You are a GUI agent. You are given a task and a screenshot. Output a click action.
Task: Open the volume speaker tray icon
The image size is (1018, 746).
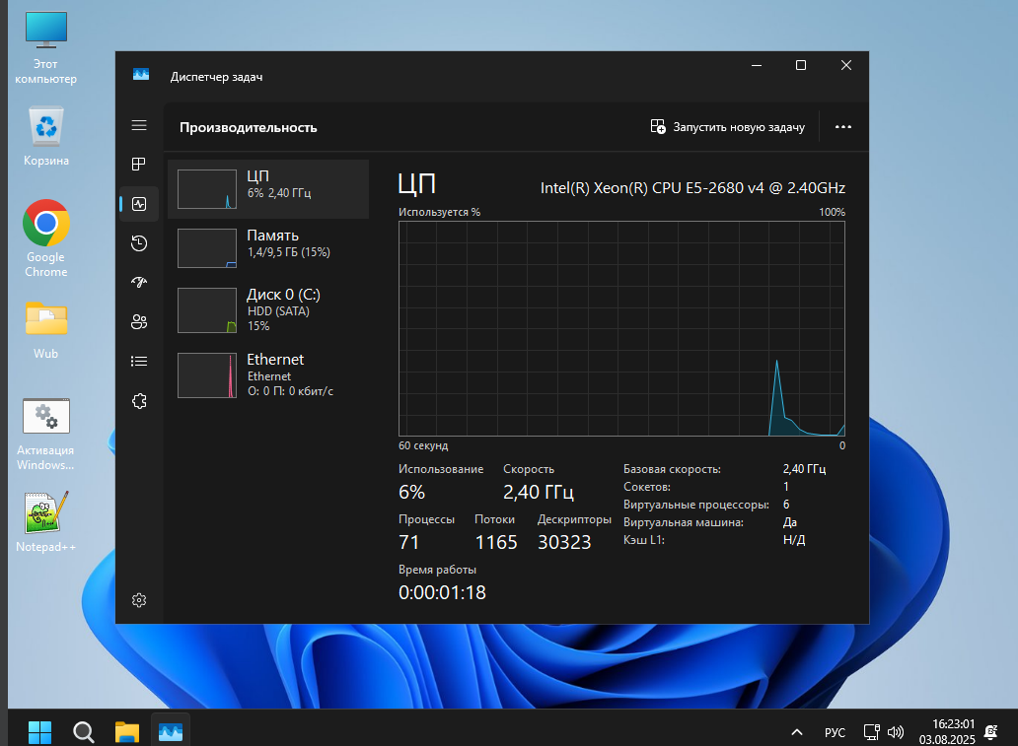(896, 732)
